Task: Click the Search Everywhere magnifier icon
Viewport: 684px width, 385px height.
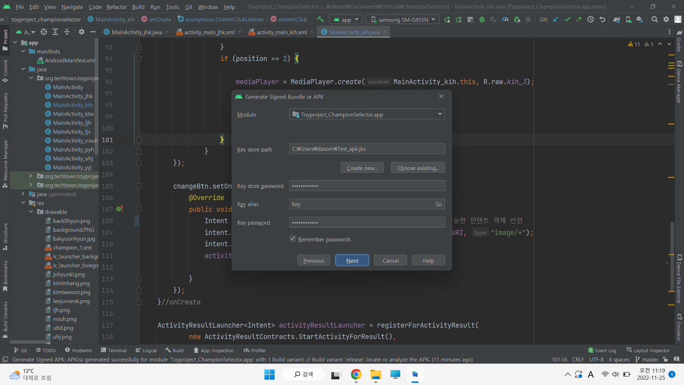Action: coord(654,19)
